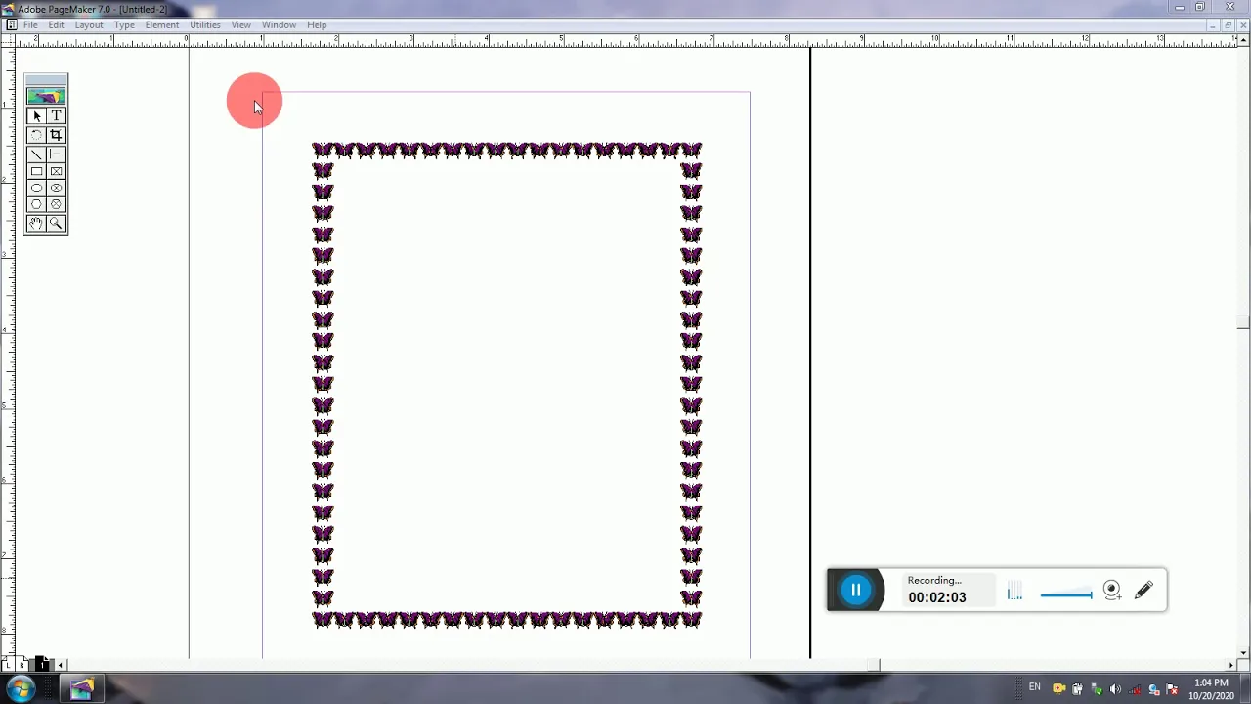Screen dimensions: 1251x704
Task: Click the recording timer 00:02:03
Action: point(936,597)
